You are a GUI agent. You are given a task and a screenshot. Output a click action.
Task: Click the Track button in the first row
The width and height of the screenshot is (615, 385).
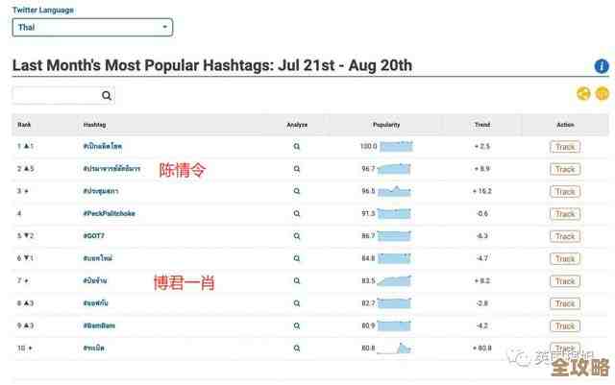565,147
